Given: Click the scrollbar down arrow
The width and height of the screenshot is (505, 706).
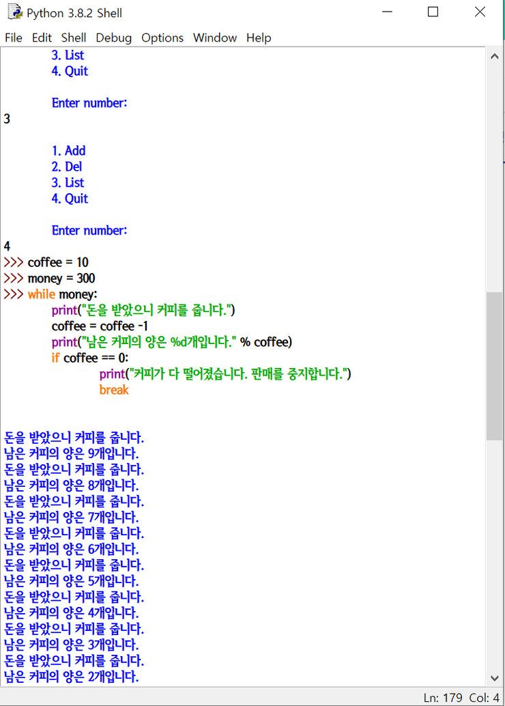Looking at the screenshot, I should (495, 678).
